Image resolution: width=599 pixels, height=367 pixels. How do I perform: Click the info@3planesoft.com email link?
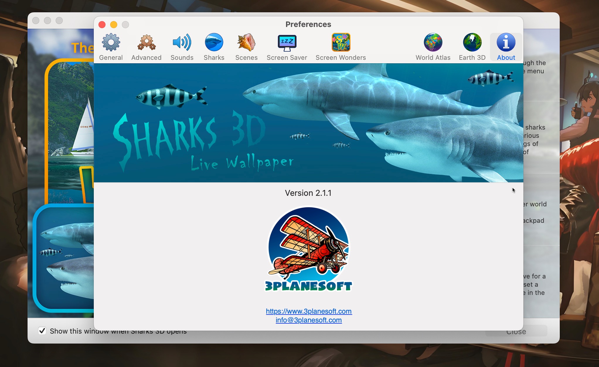pos(309,320)
